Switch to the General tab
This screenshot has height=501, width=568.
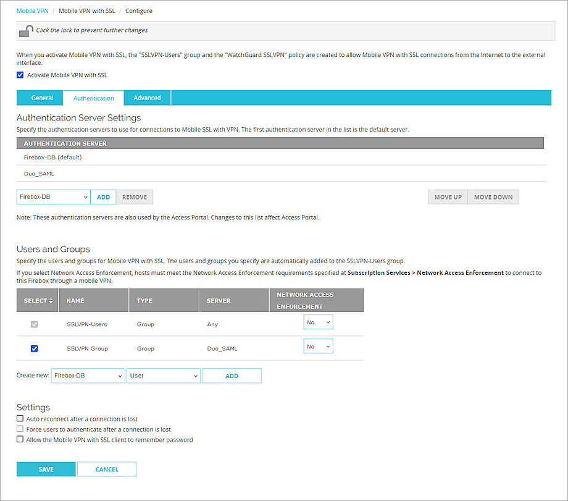click(x=42, y=98)
